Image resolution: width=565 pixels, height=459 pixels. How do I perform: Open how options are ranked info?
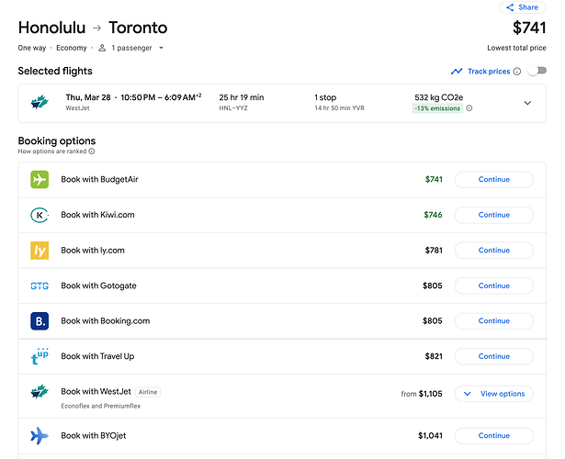92,151
